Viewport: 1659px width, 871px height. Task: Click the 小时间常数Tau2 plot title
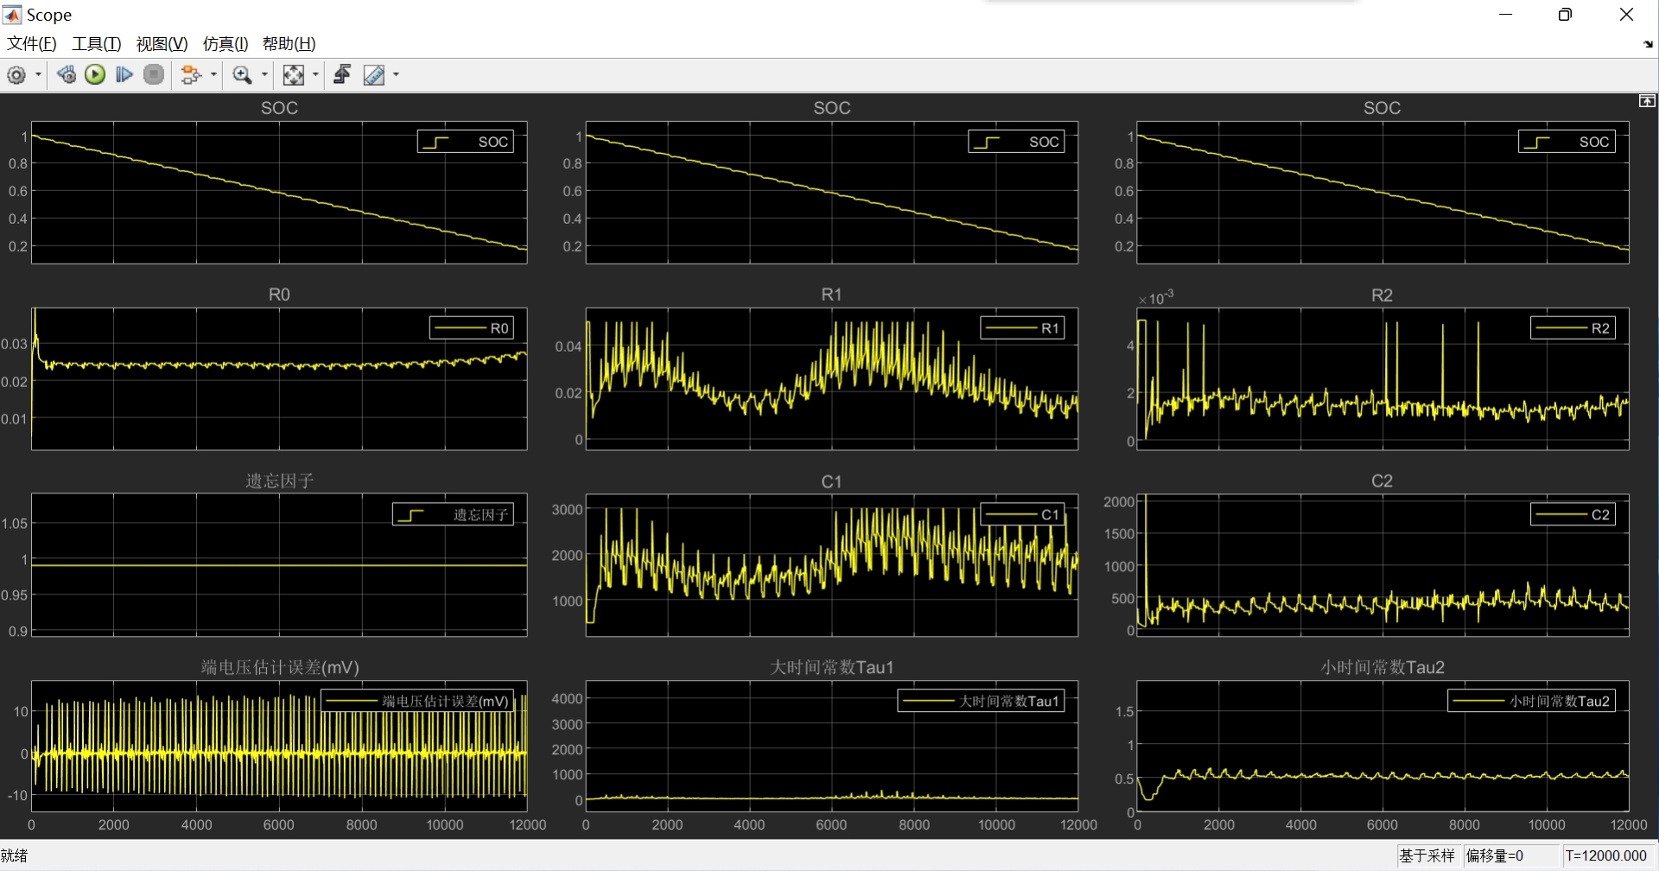pos(1382,667)
